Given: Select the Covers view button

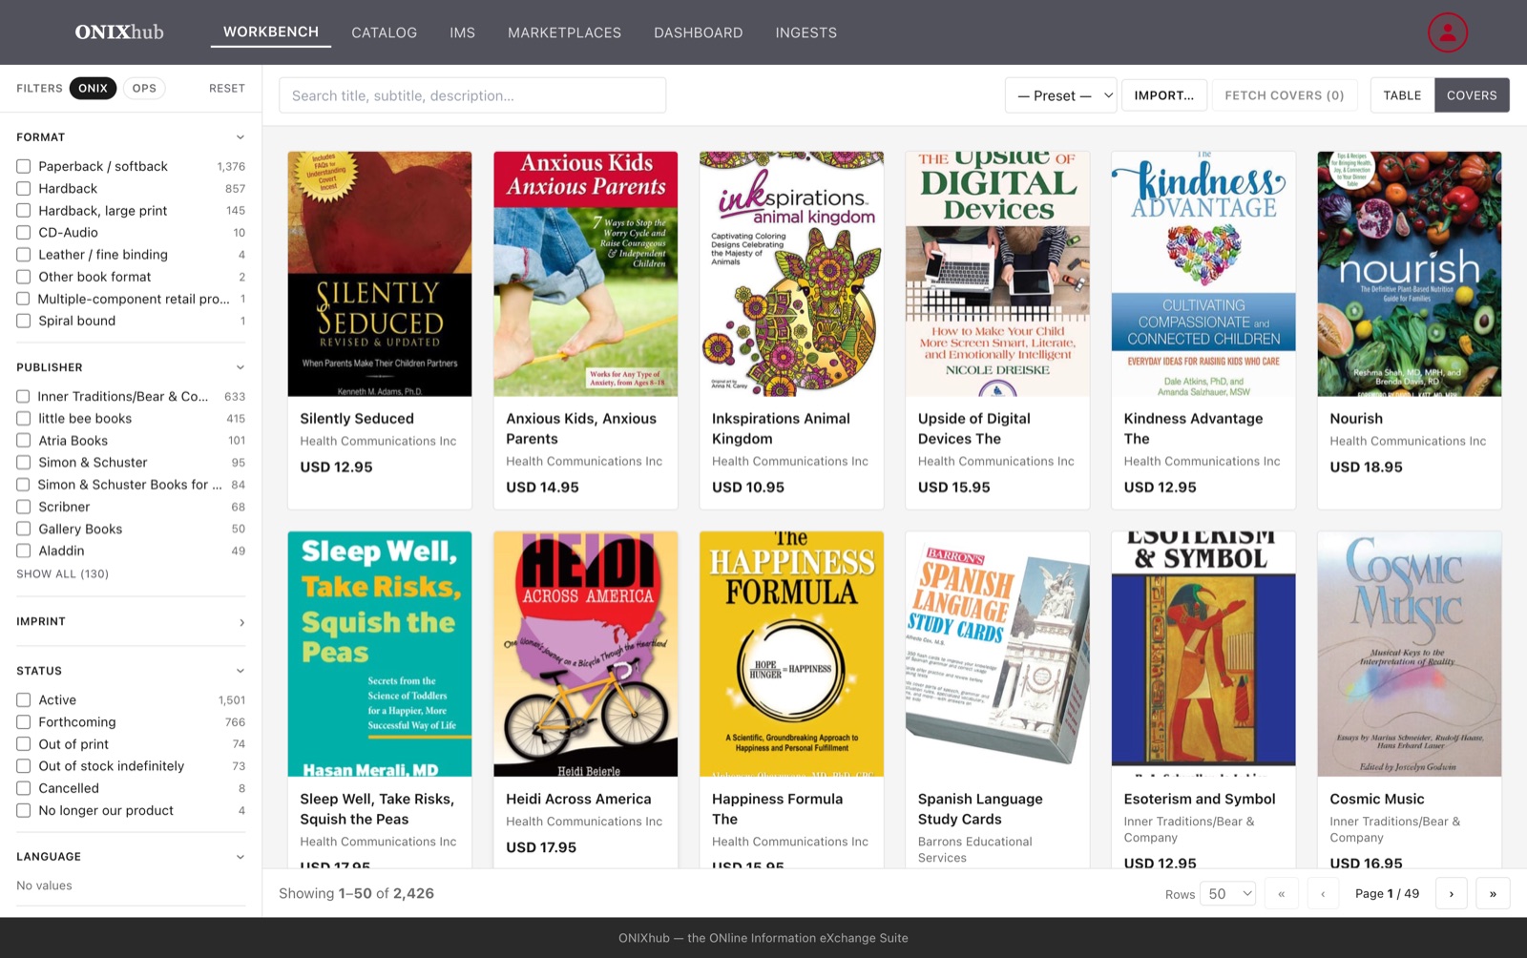Looking at the screenshot, I should (x=1472, y=95).
